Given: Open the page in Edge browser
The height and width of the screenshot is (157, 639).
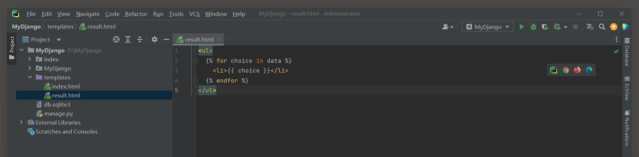Looking at the screenshot, I should 589,70.
